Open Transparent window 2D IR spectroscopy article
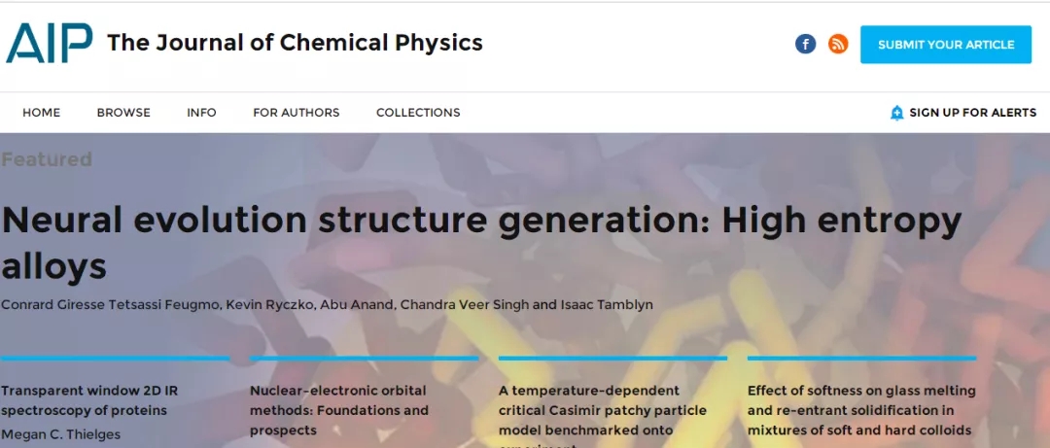 pyautogui.click(x=89, y=399)
